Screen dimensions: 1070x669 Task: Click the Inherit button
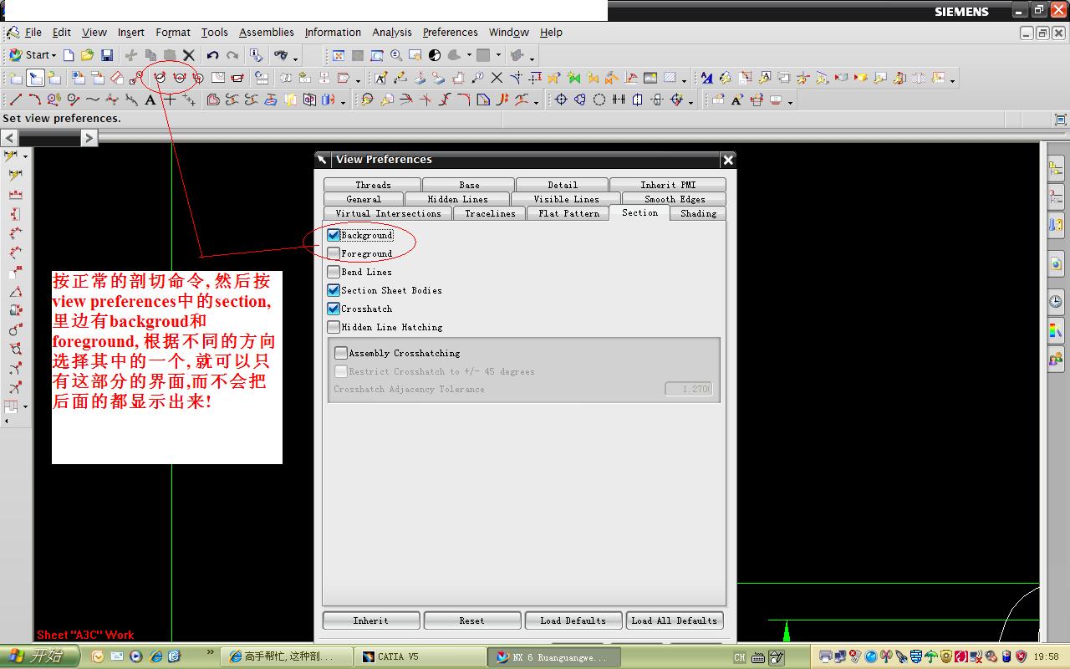[370, 620]
